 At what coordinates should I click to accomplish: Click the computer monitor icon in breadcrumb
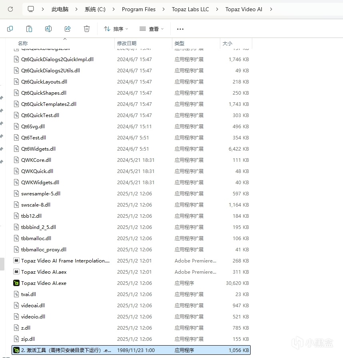[31, 9]
